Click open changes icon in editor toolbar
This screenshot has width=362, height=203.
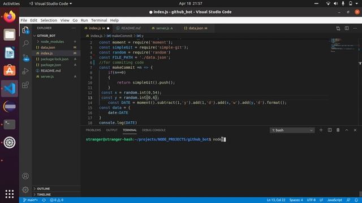[338, 28]
